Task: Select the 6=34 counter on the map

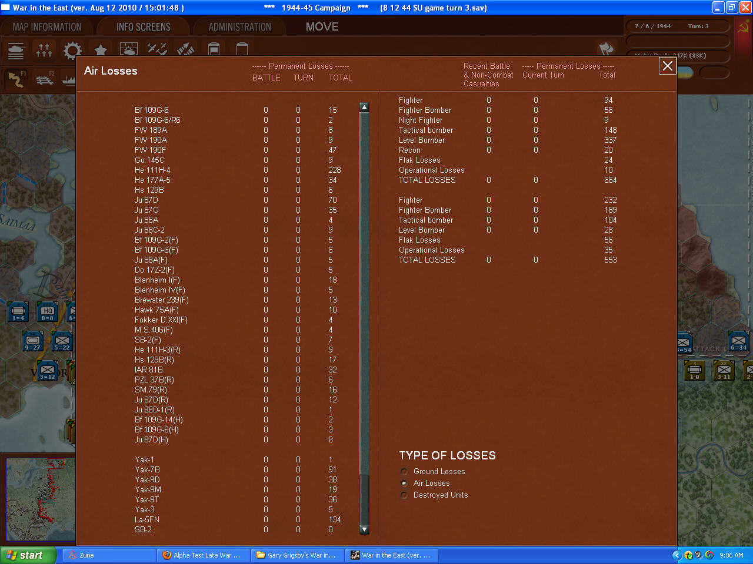Action: tap(739, 341)
